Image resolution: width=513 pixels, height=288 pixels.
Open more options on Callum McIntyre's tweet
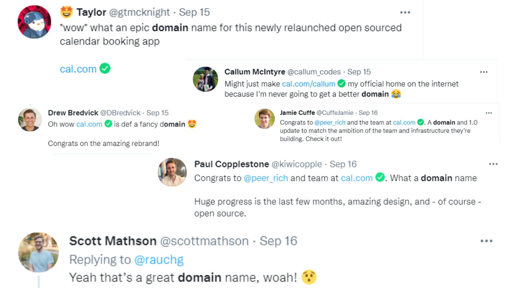point(484,72)
